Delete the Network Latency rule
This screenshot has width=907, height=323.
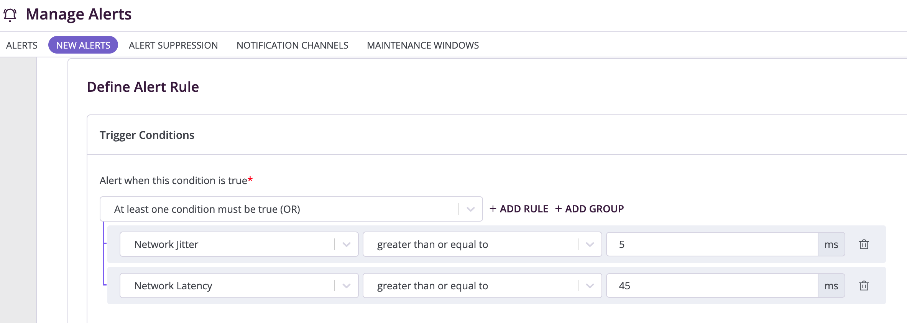[x=864, y=285]
